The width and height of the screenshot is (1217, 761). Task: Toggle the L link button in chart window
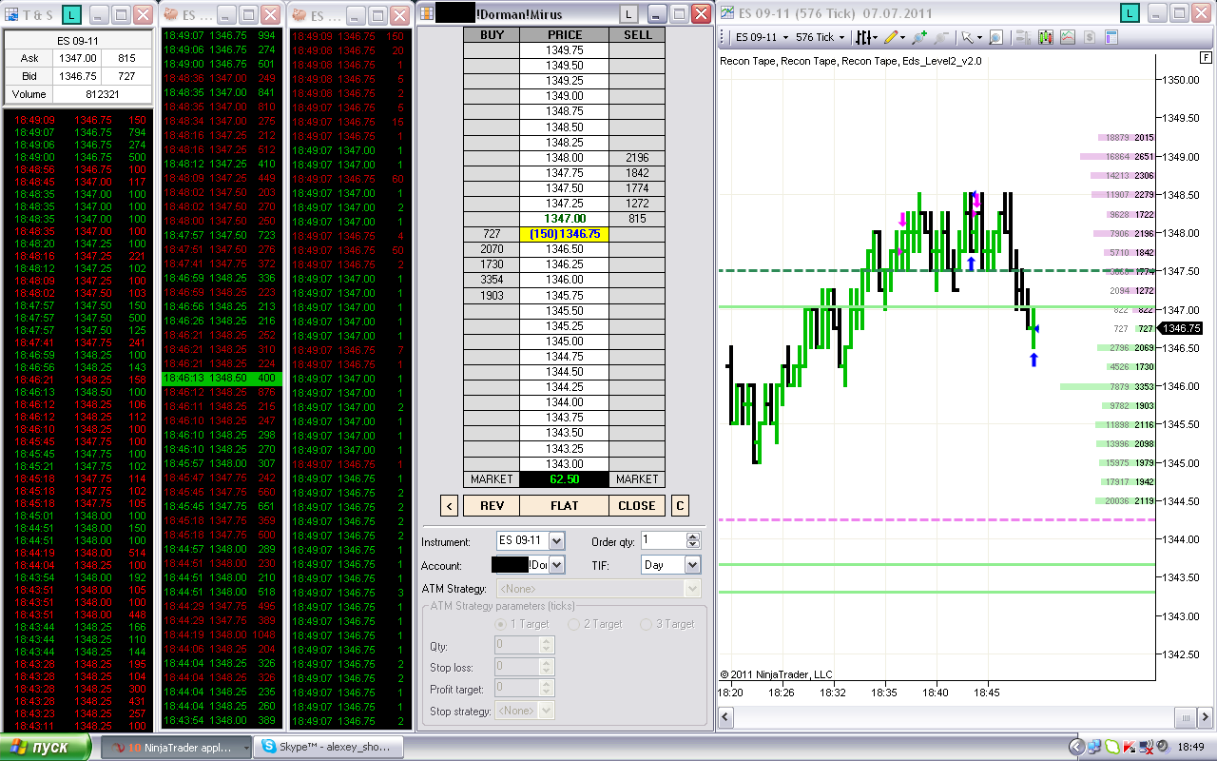point(1130,13)
